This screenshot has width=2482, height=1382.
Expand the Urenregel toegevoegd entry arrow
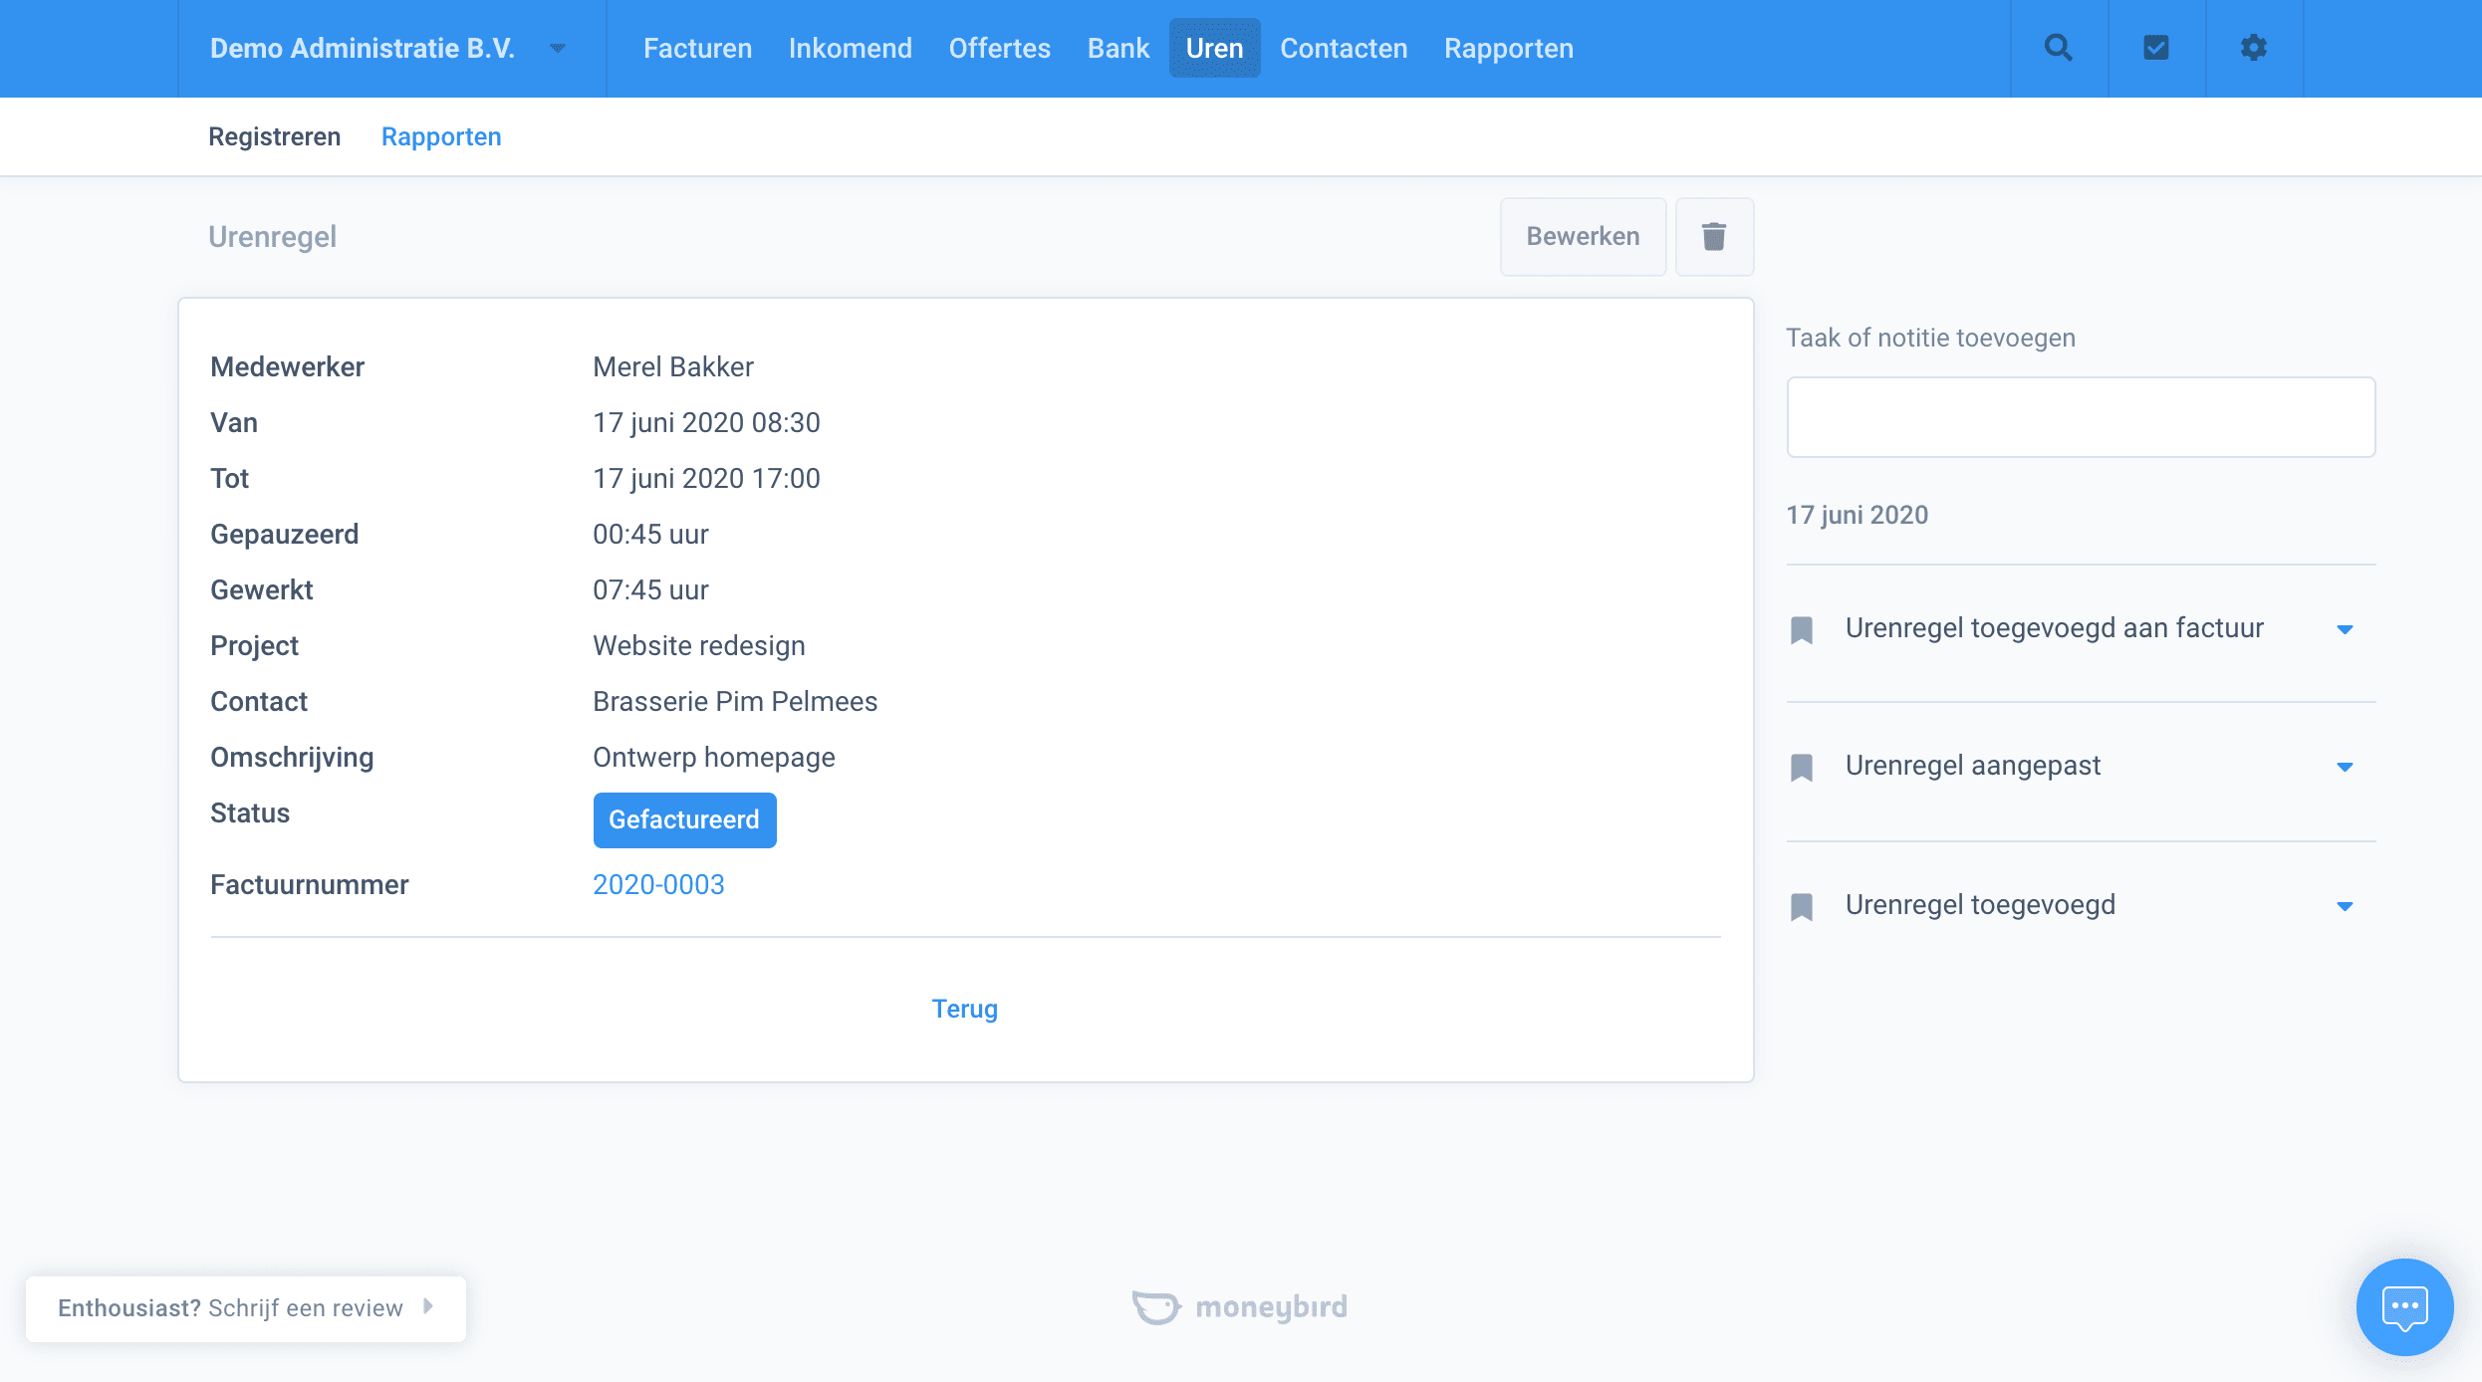2345,906
